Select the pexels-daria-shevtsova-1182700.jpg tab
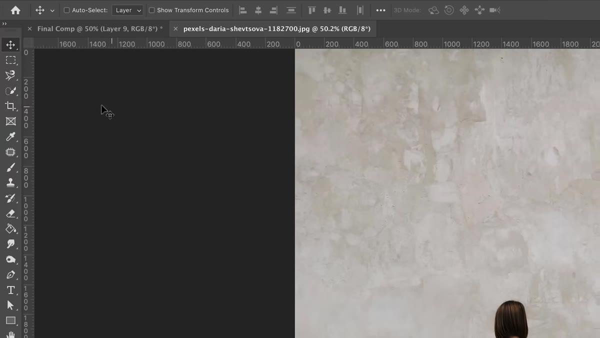 point(277,29)
